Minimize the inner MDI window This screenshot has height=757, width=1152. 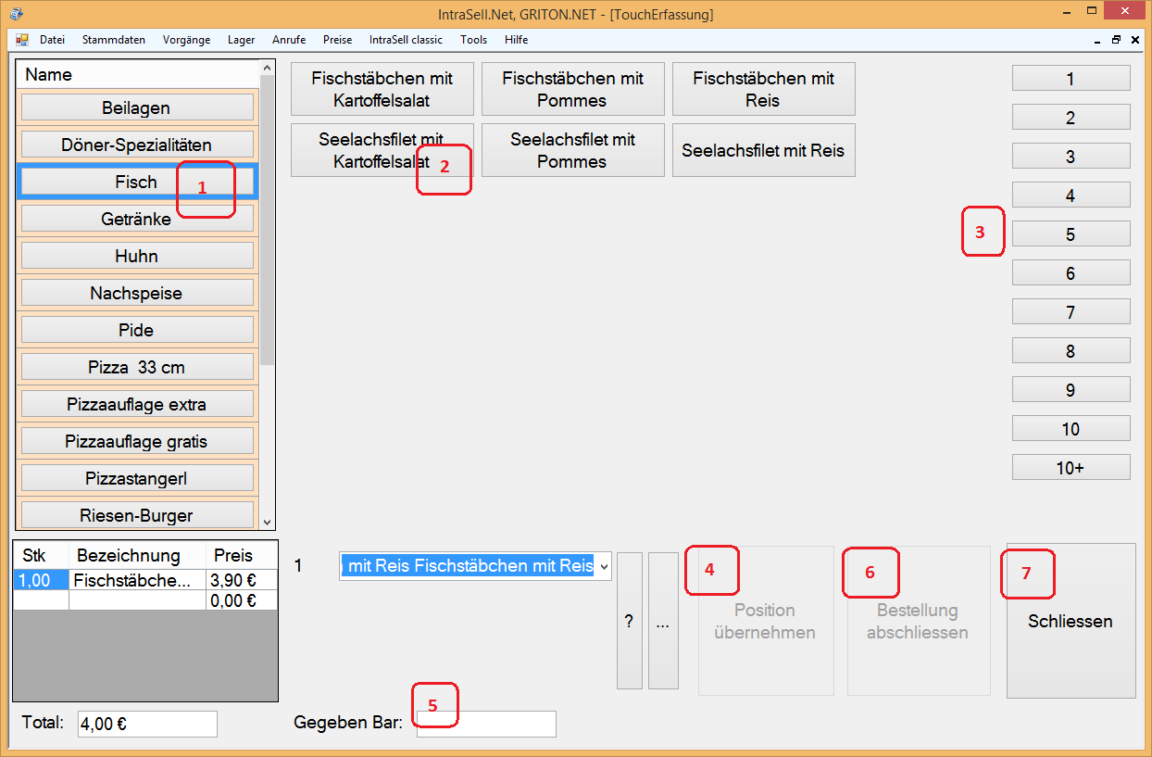(x=1098, y=40)
